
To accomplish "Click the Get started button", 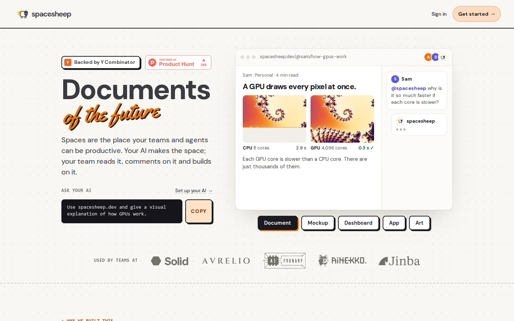I will (x=477, y=14).
